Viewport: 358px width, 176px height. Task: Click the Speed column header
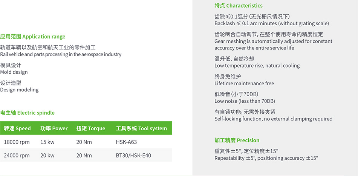17,128
